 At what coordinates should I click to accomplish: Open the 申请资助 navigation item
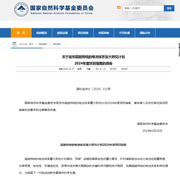(x=104, y=33)
